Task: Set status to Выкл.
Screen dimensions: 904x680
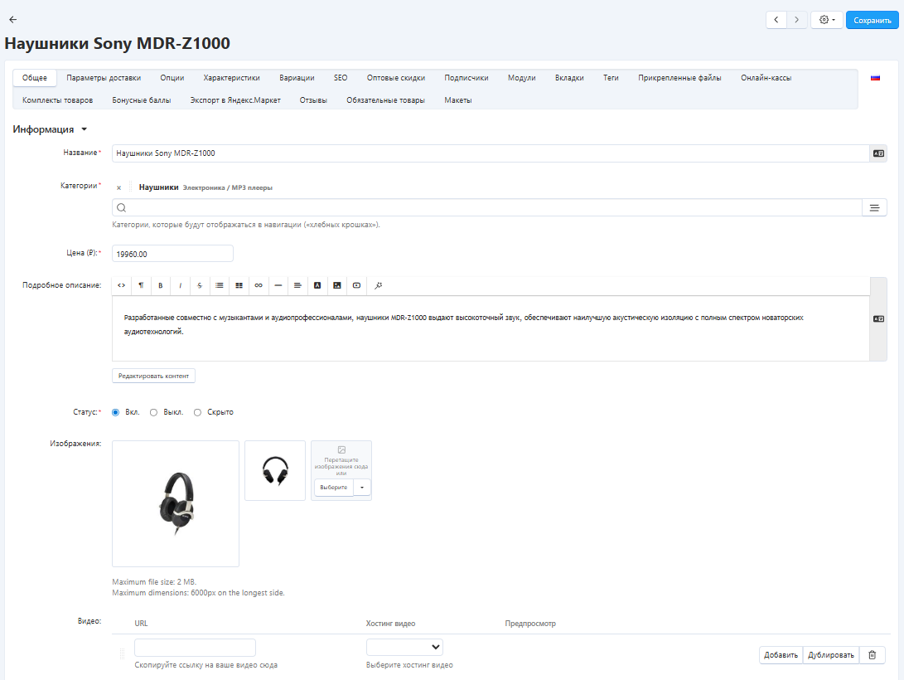Action: [154, 412]
